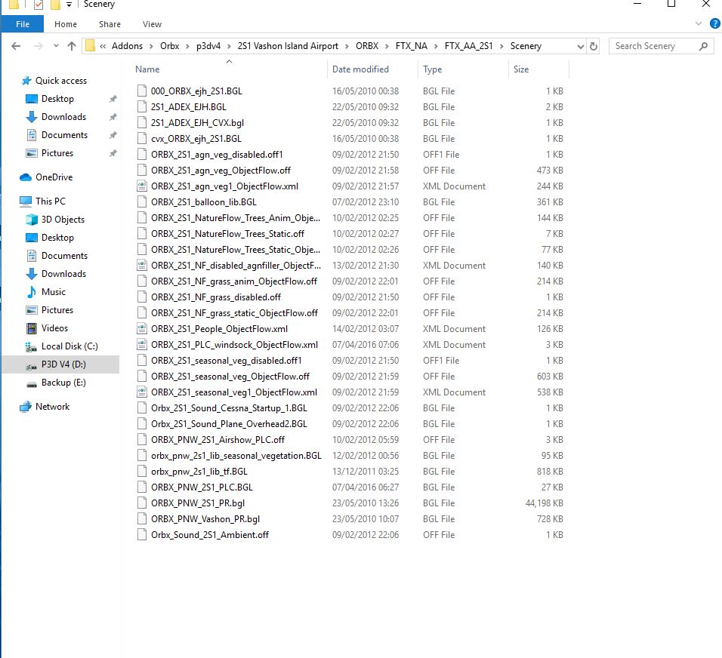
Task: Click icon of ORBX_2S1_seasonal_veg1_ObjectFlow.xml
Action: pos(142,392)
